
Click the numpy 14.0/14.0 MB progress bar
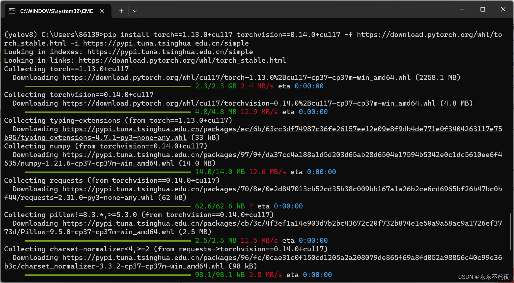108,172
